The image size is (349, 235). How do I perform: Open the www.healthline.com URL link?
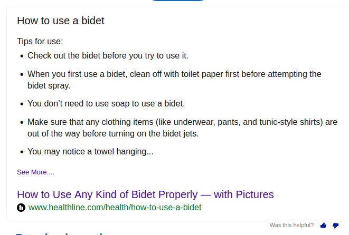(115, 208)
